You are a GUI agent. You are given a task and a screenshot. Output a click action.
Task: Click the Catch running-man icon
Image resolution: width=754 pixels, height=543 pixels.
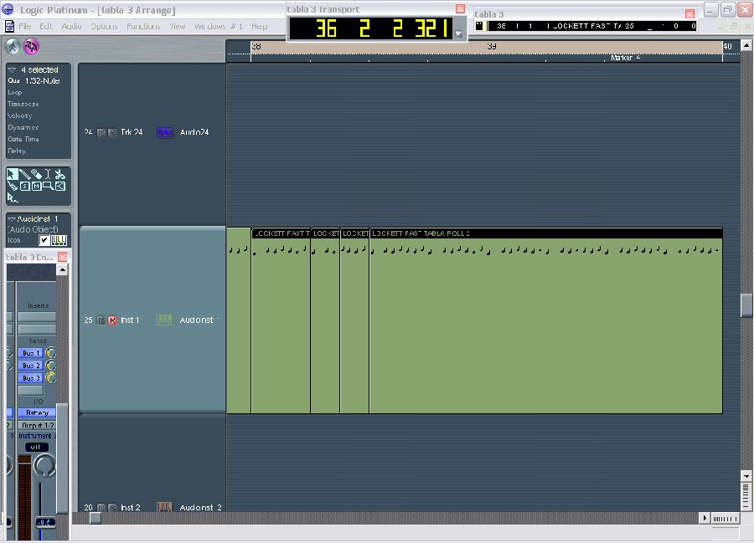pyautogui.click(x=13, y=46)
